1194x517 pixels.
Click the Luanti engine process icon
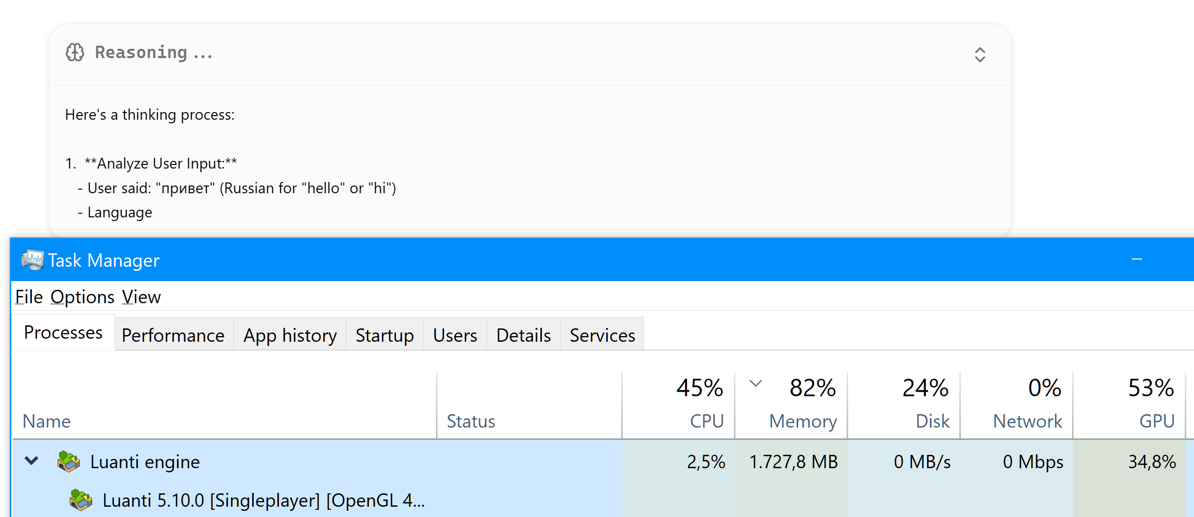pos(68,461)
